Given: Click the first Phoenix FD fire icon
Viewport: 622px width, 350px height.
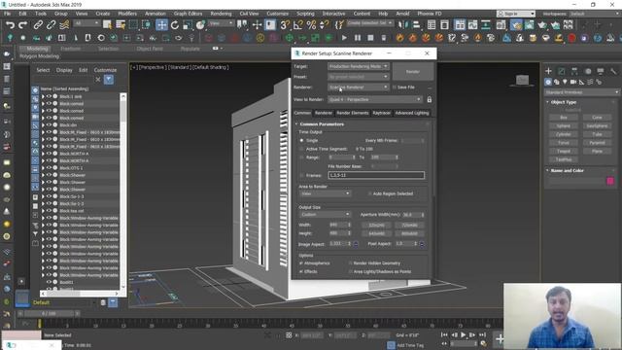Looking at the screenshot, I should click(x=399, y=38).
